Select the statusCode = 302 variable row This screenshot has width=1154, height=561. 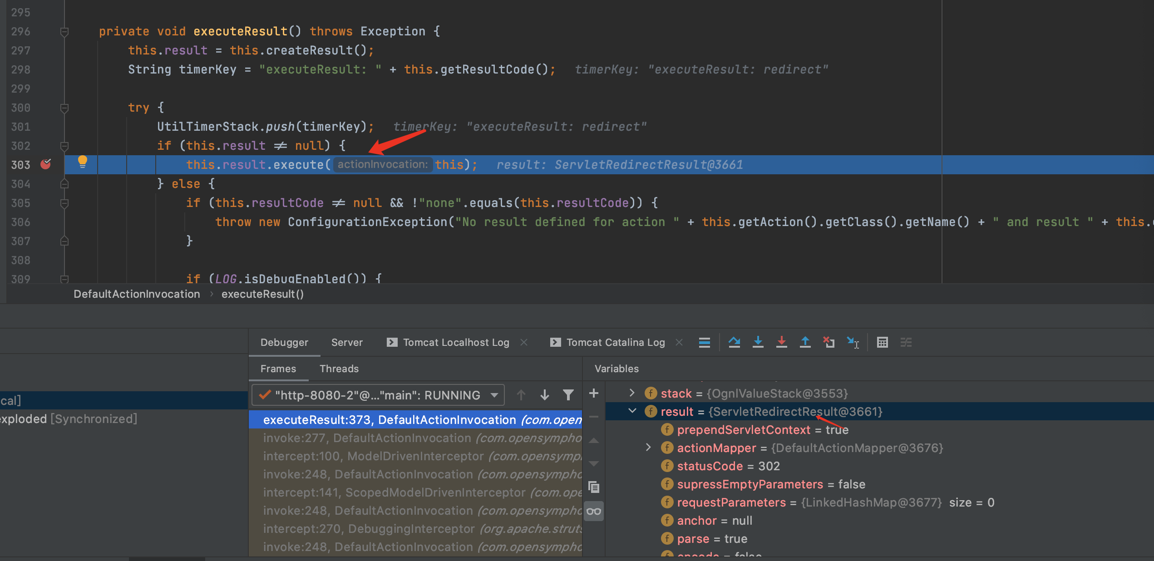click(x=879, y=466)
